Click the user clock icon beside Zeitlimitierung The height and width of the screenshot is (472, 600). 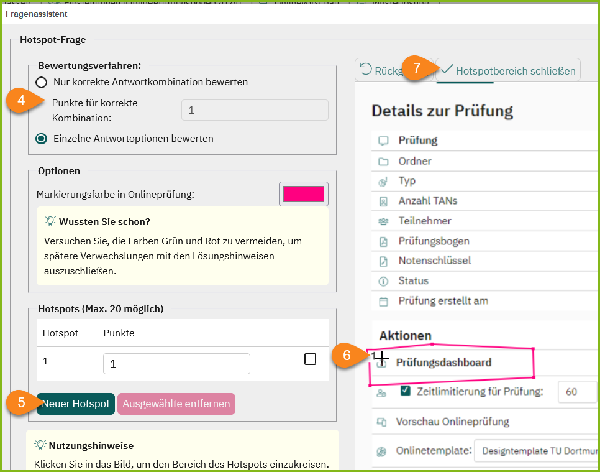point(381,392)
